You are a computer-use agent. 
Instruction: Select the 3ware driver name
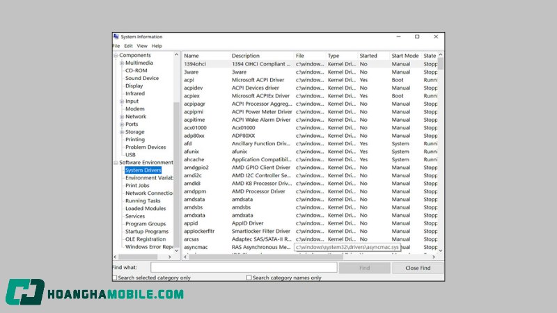(191, 72)
